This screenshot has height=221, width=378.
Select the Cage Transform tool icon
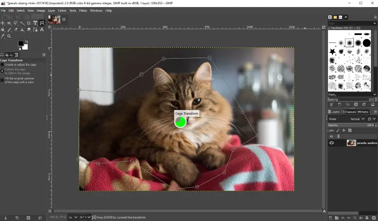tap(42, 23)
